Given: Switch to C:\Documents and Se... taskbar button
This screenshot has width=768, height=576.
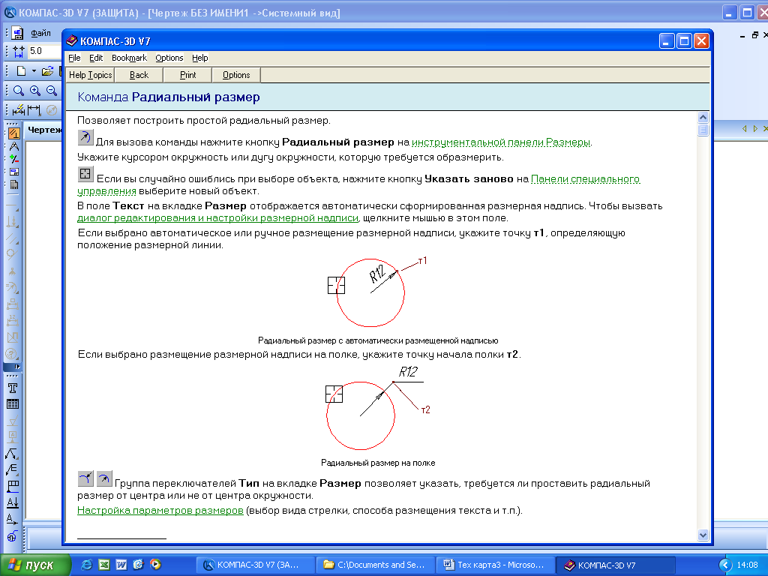Looking at the screenshot, I should click(x=375, y=565).
